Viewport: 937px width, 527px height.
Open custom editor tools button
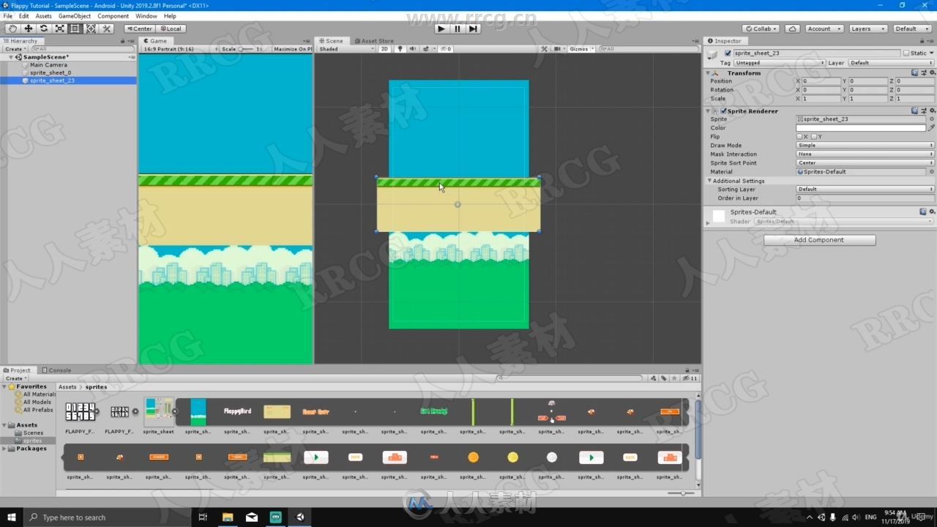pyautogui.click(x=107, y=29)
